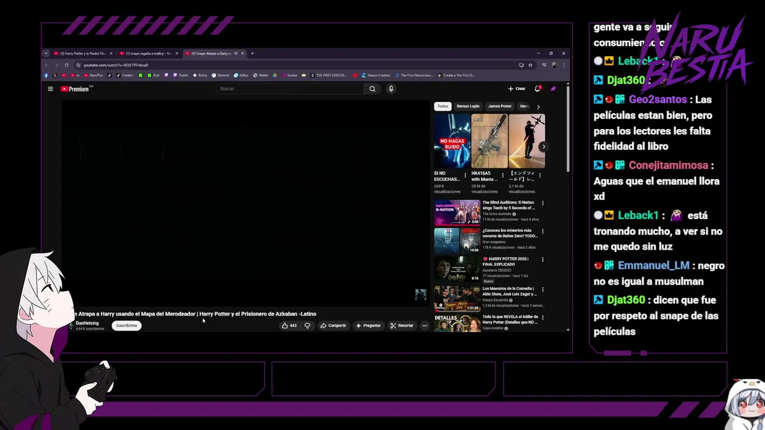
Task: Click the page vertical scrollbar
Action: 568,128
